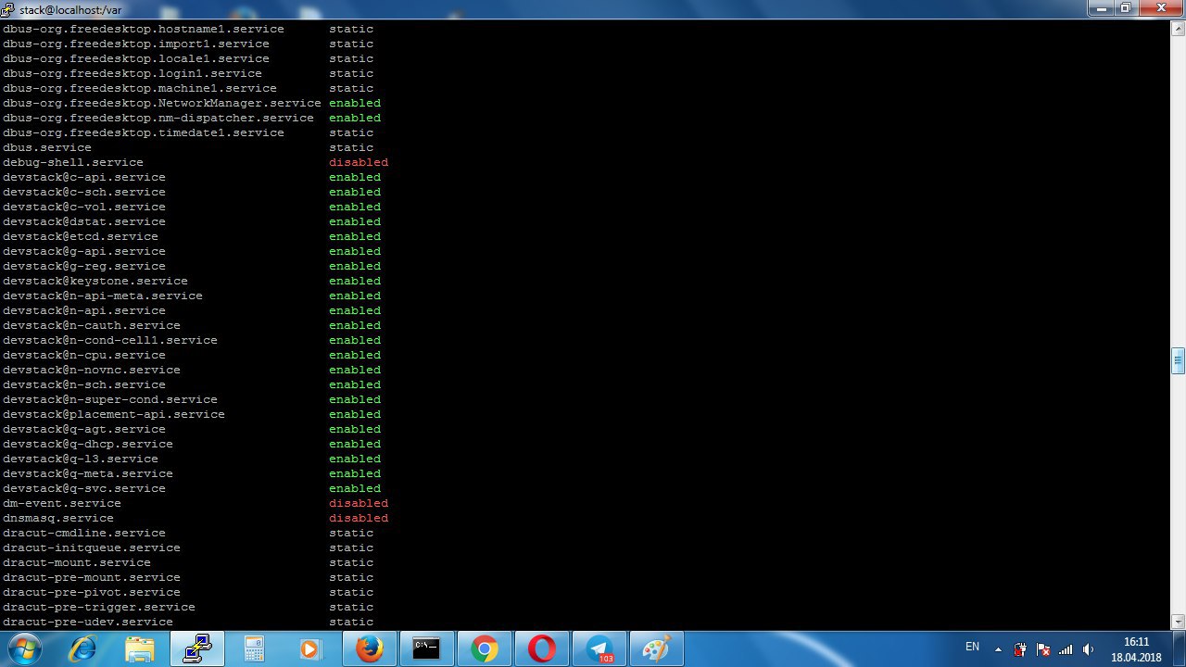The image size is (1186, 667).
Task: Click the terminal scrollbar down arrow
Action: point(1178,622)
